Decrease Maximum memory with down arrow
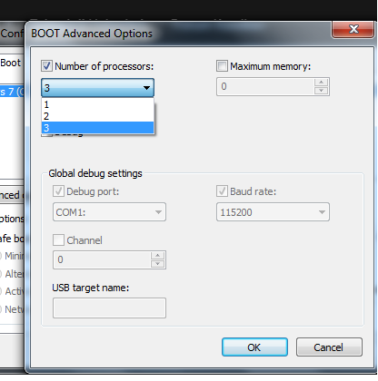378x381 pixels. point(321,91)
